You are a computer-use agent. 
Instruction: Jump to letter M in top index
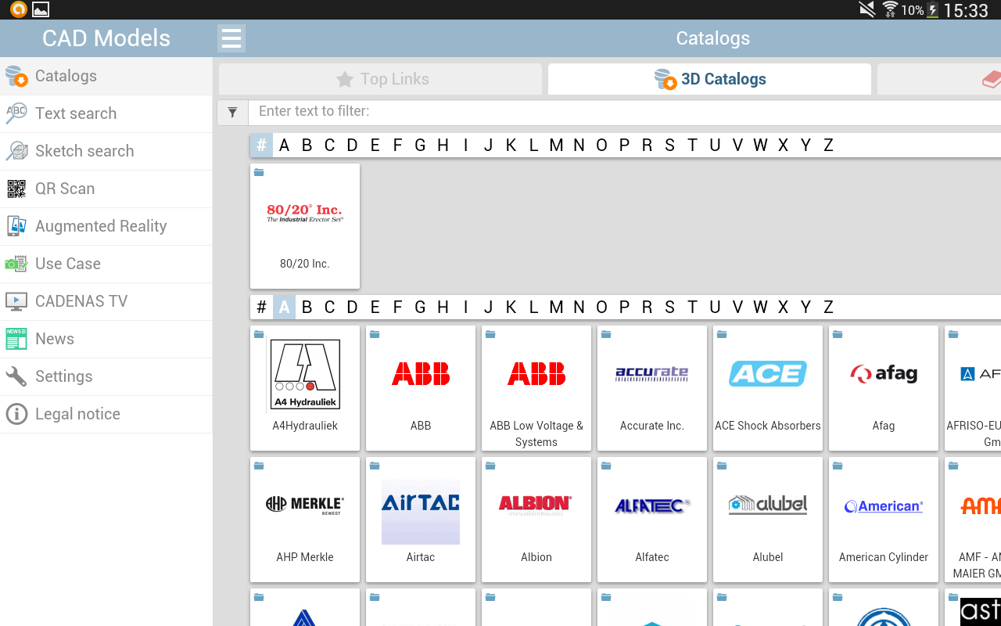tap(556, 145)
